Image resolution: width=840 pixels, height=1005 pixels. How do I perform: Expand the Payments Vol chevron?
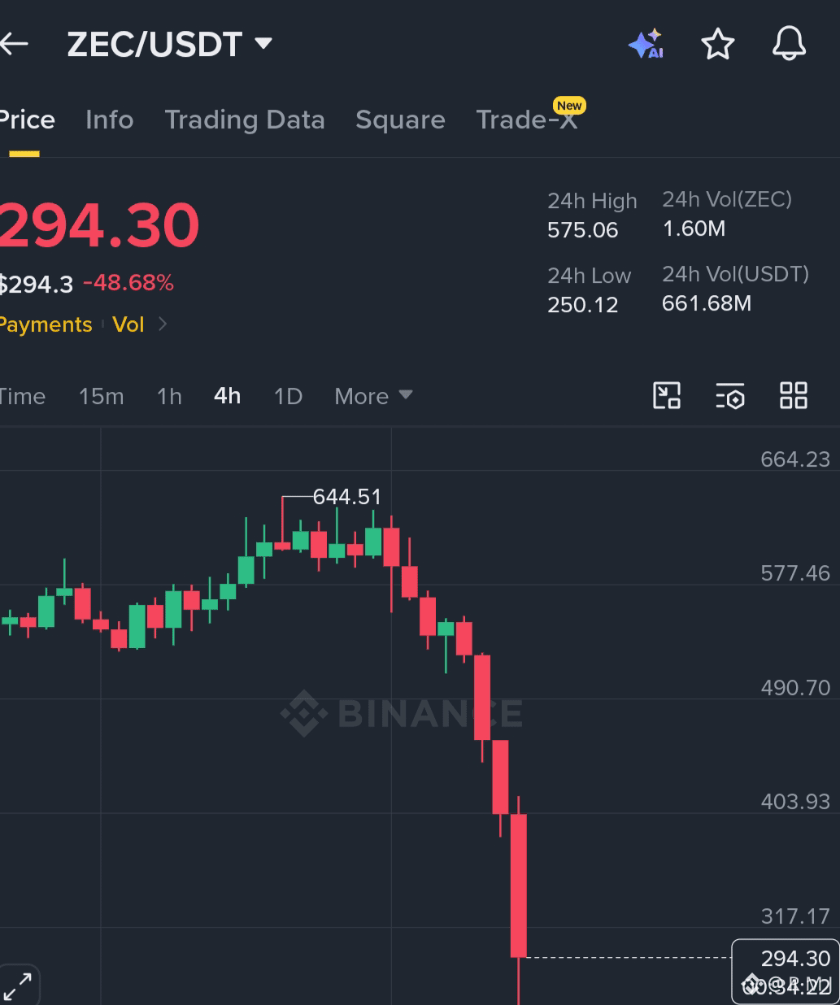pyautogui.click(x=163, y=324)
